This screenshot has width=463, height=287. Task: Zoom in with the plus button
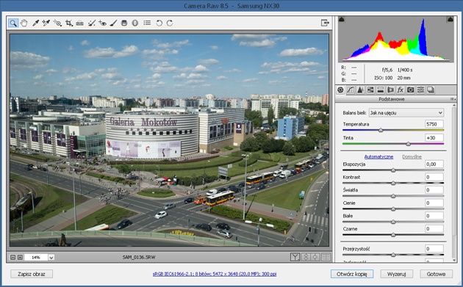coord(20,257)
